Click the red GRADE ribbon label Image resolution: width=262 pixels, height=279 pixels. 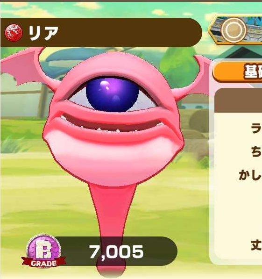click(43, 263)
